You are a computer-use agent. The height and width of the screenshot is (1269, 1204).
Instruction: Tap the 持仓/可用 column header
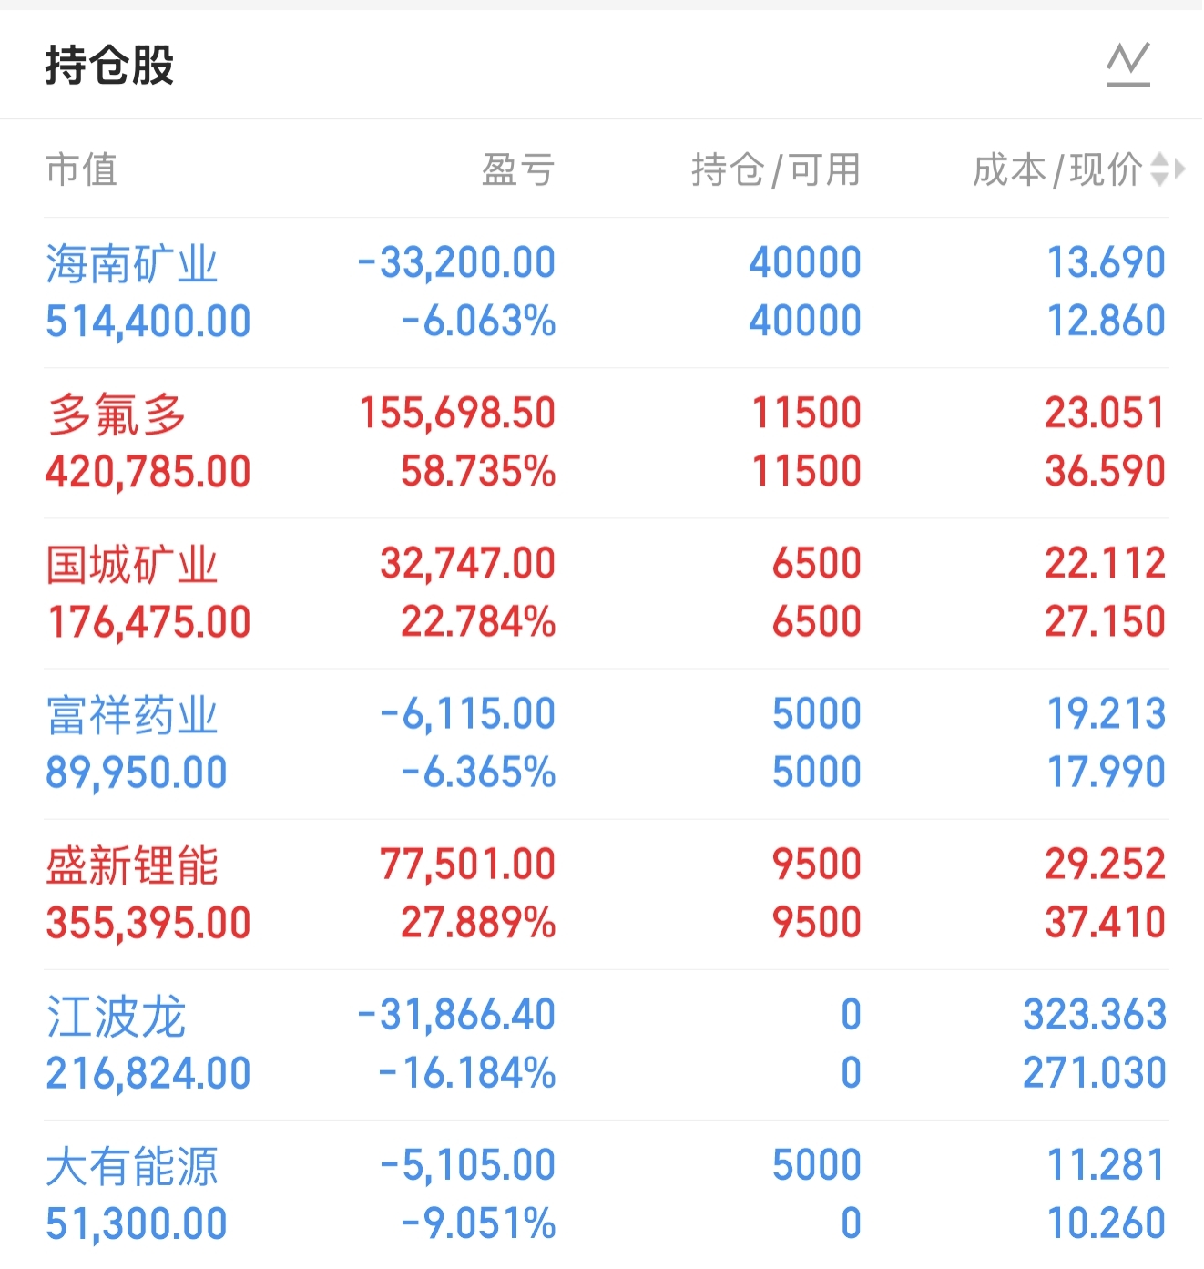click(x=776, y=169)
